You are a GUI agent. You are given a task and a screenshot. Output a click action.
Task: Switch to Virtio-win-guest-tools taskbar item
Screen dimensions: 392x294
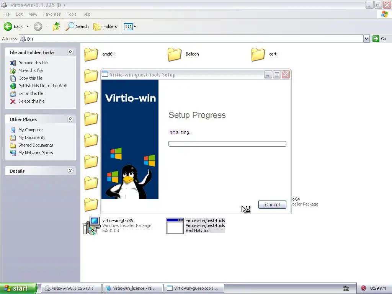(x=194, y=288)
